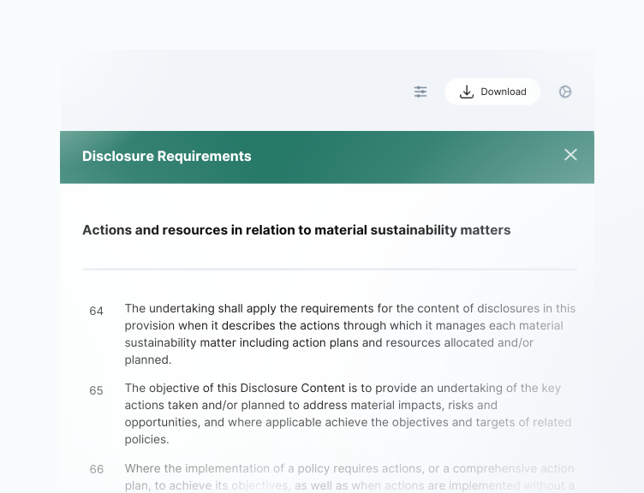Click paragraph number 64

click(x=96, y=311)
